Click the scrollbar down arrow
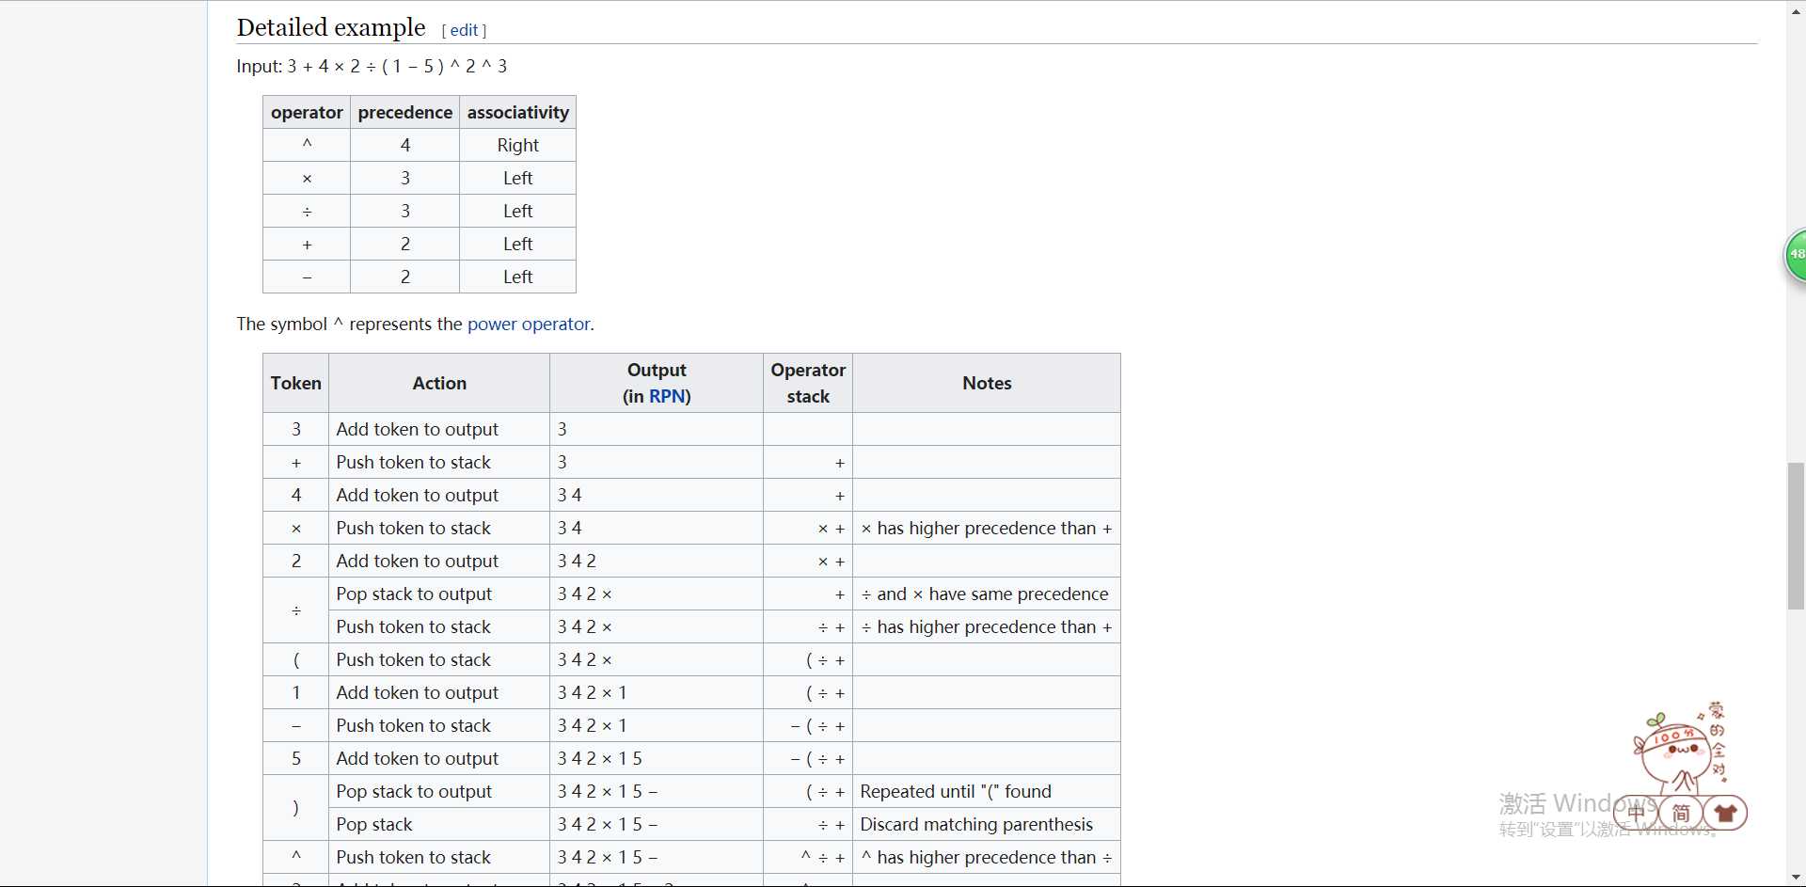This screenshot has width=1806, height=887. click(1796, 878)
